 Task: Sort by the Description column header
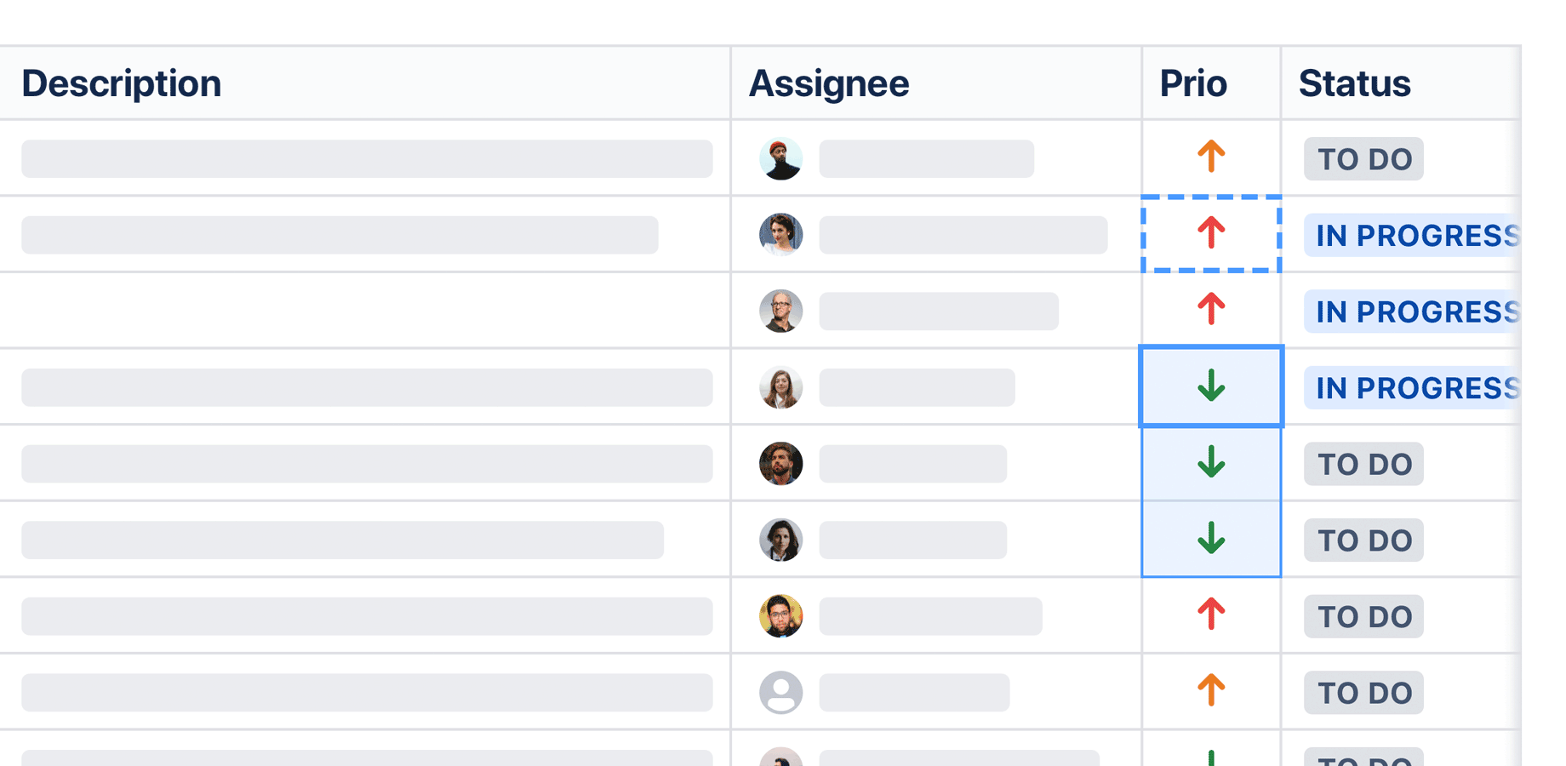(x=121, y=83)
